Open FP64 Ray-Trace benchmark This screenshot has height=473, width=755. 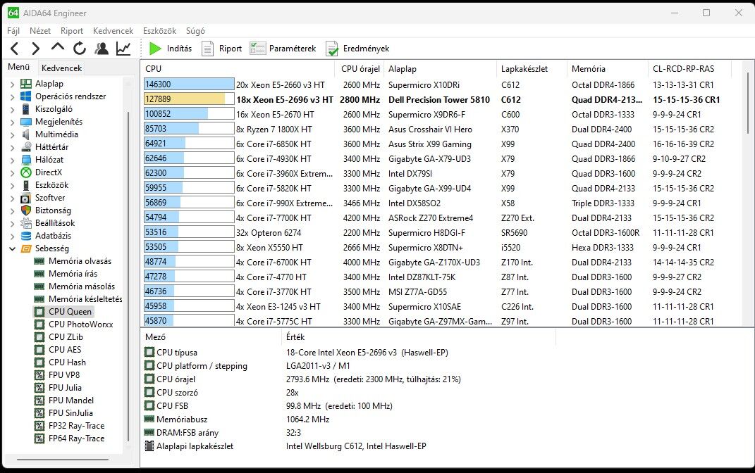[x=77, y=439]
